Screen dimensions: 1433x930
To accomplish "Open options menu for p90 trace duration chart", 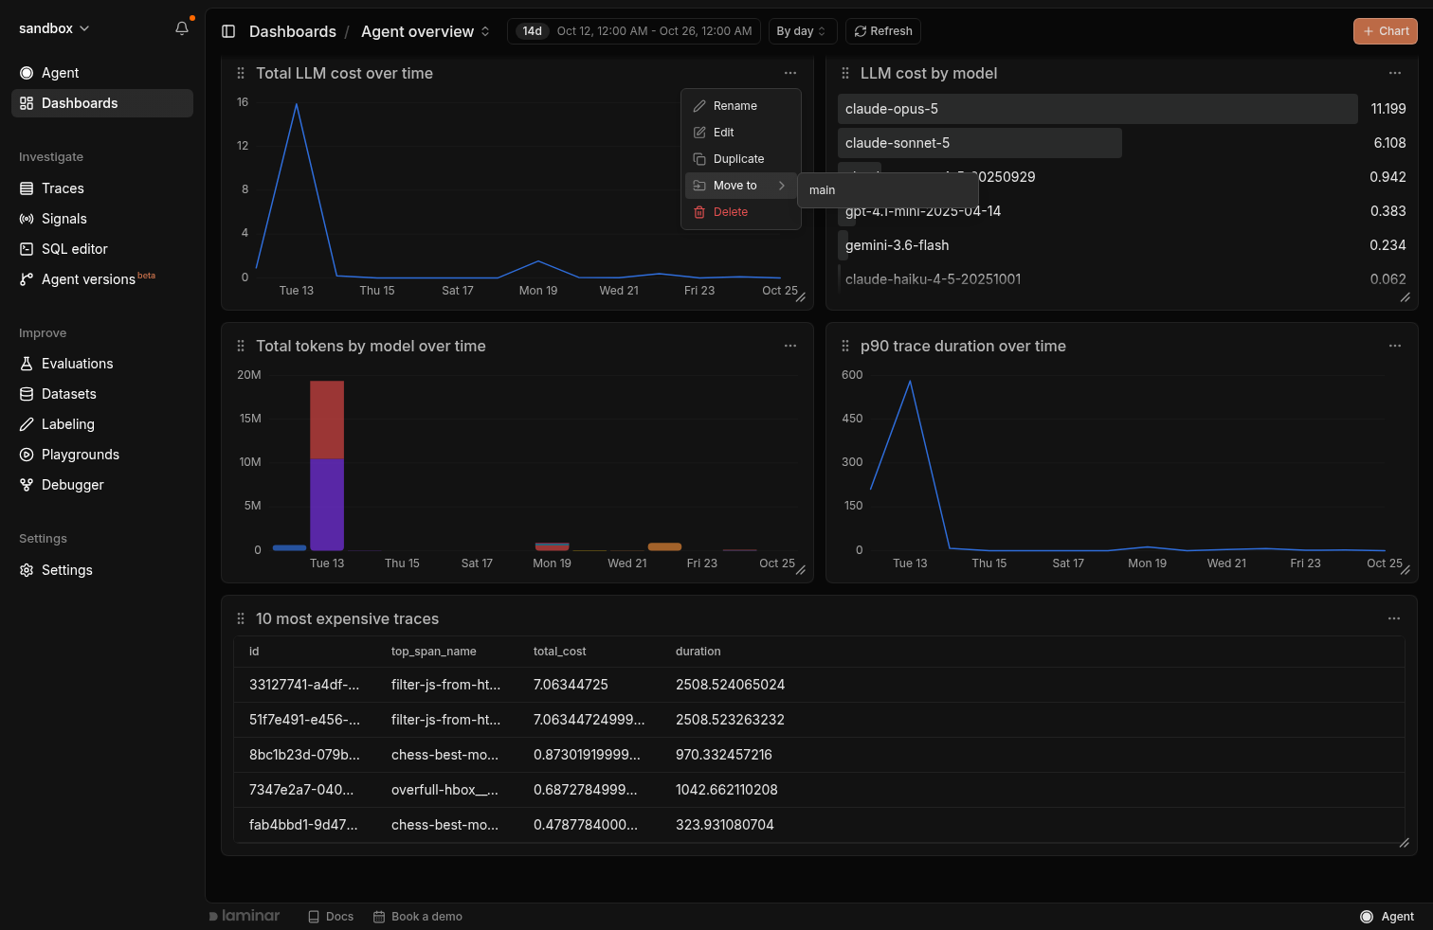I will [x=1394, y=346].
